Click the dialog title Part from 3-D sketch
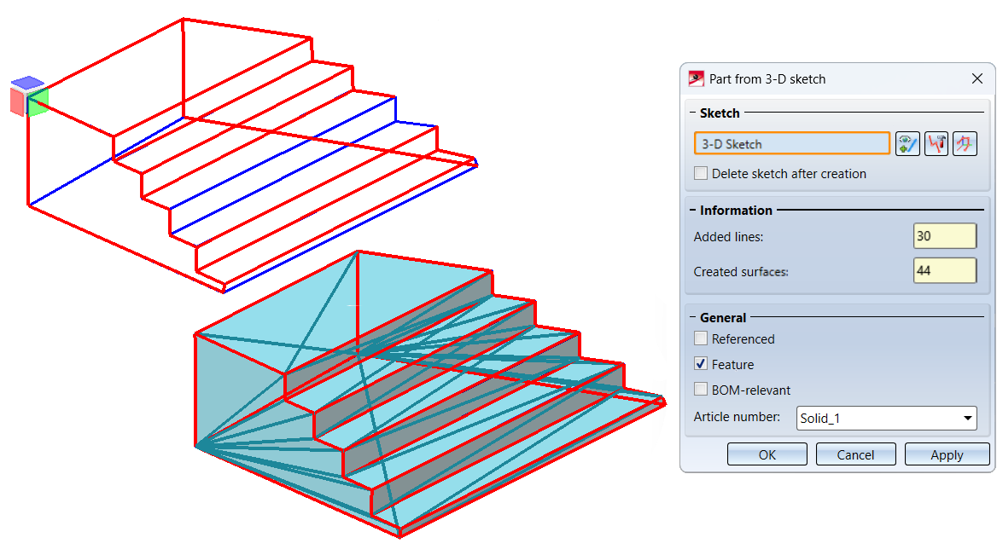Viewport: 997px width, 555px height. click(x=767, y=78)
